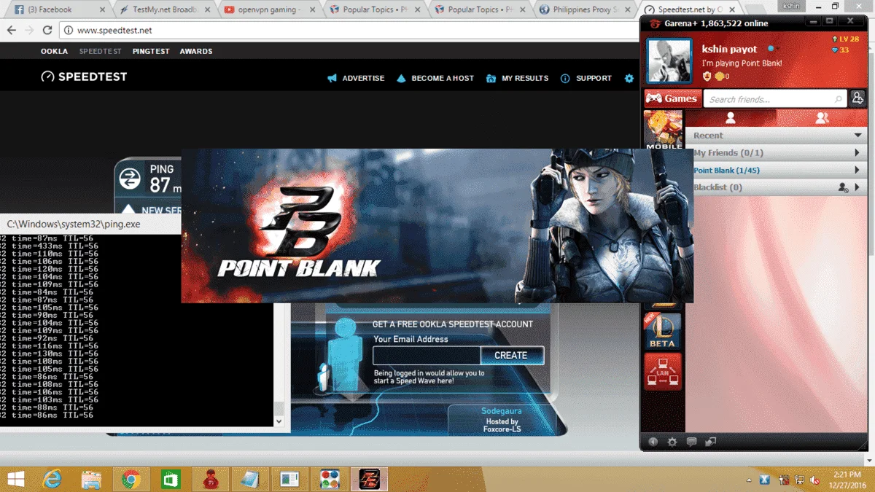Click the ping.exe window scrollbar down arrow
This screenshot has height=492, width=875.
click(x=279, y=421)
